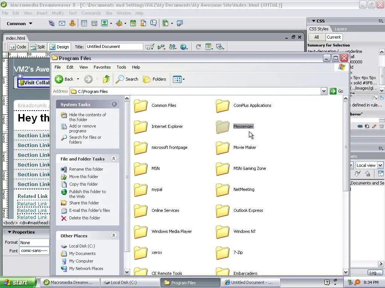Open the Messenger folder icon

(x=223, y=127)
